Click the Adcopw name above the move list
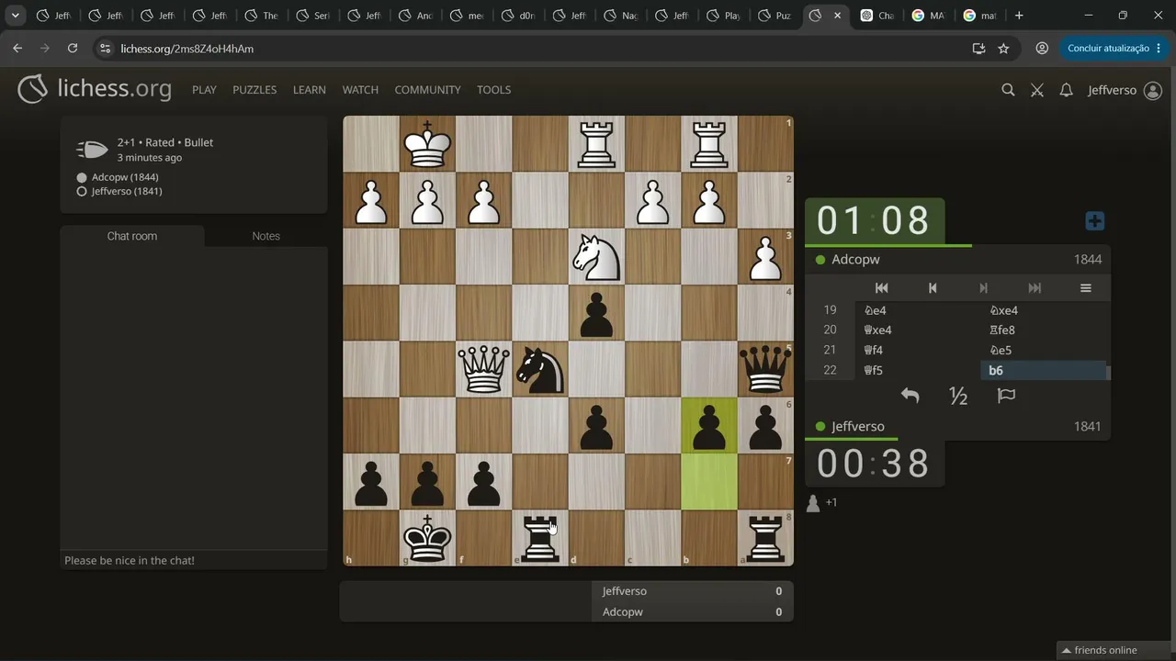 pos(855,260)
